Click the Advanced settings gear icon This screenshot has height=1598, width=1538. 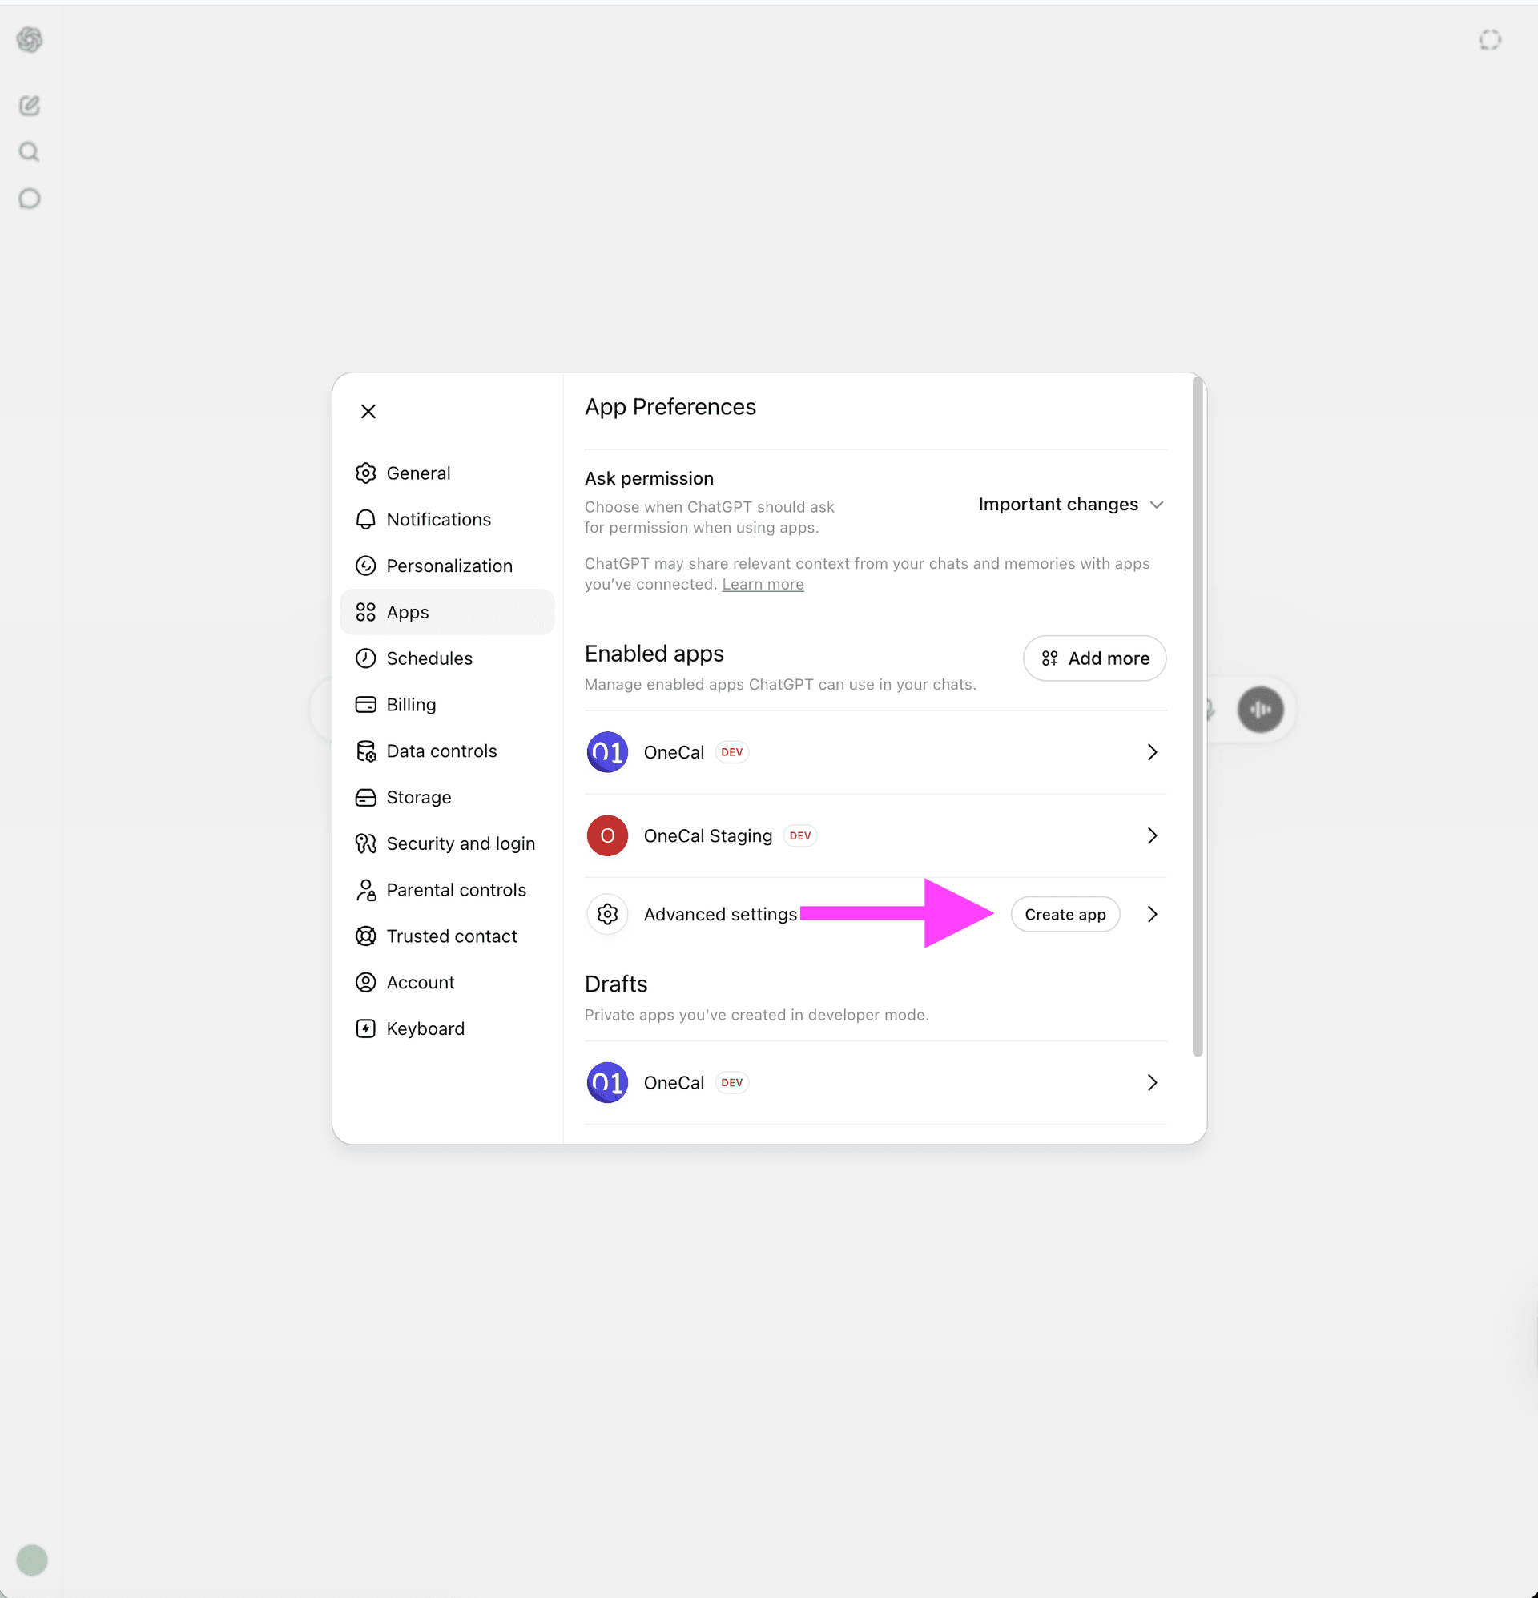pos(607,914)
